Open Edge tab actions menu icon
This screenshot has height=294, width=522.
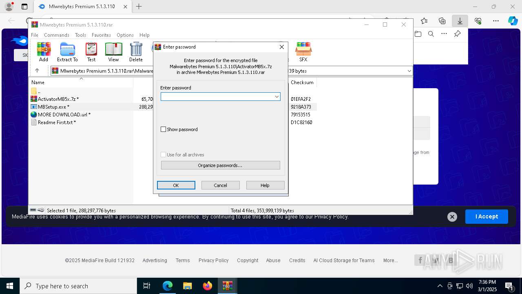(24, 7)
